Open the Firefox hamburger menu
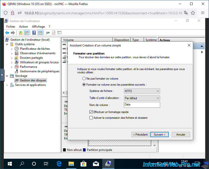This screenshot has height=169, width=209. pyautogui.click(x=203, y=13)
